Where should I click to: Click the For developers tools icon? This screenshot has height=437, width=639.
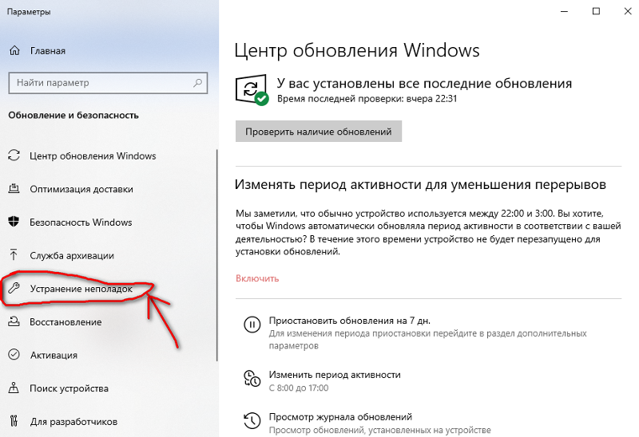[14, 421]
